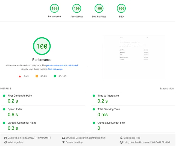Click the Accessibility score gauge at top

(77, 8)
